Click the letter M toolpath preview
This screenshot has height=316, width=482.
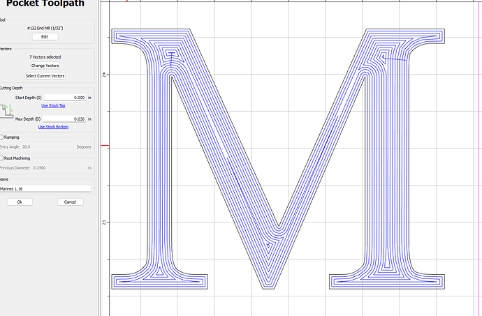[x=278, y=159]
